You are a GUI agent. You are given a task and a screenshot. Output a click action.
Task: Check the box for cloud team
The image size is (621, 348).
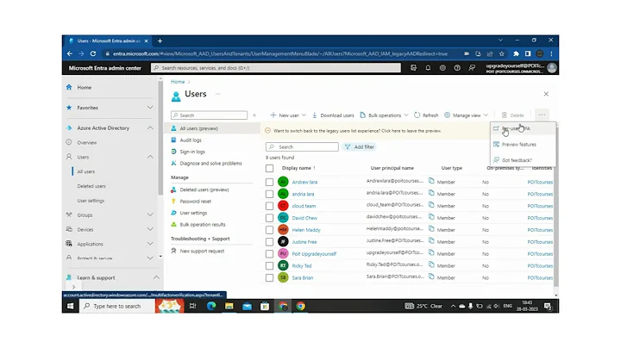[x=269, y=206]
